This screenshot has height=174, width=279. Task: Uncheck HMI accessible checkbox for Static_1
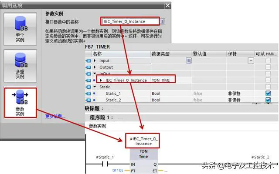coord(268,93)
